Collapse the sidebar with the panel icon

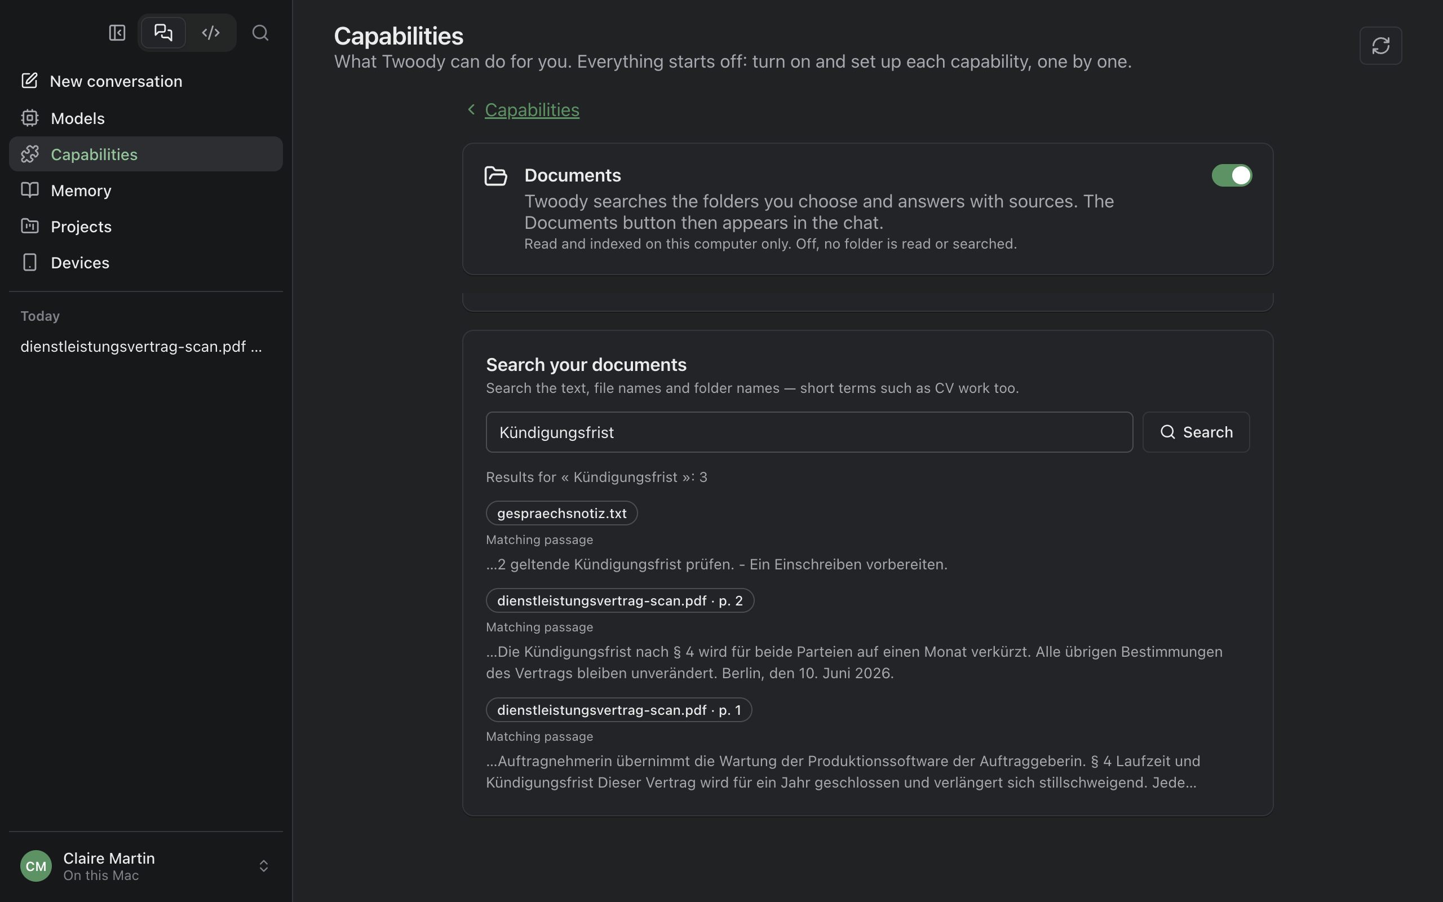pos(117,33)
